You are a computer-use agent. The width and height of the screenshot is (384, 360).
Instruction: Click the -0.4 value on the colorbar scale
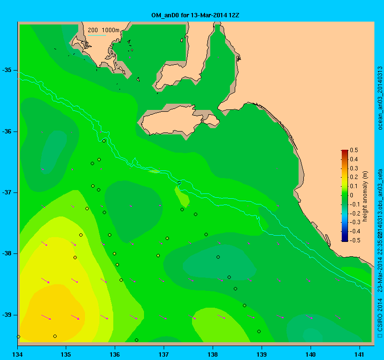pyautogui.click(x=354, y=231)
